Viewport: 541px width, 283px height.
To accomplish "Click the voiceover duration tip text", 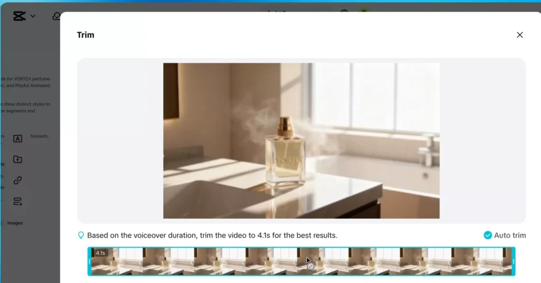I will (212, 235).
